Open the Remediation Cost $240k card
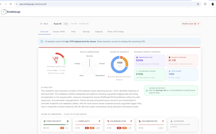The width and height of the screenshot is (216, 134). [150, 61]
